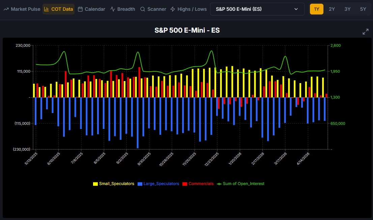Click the yellow Small_Speculators legend swatch

95,184
